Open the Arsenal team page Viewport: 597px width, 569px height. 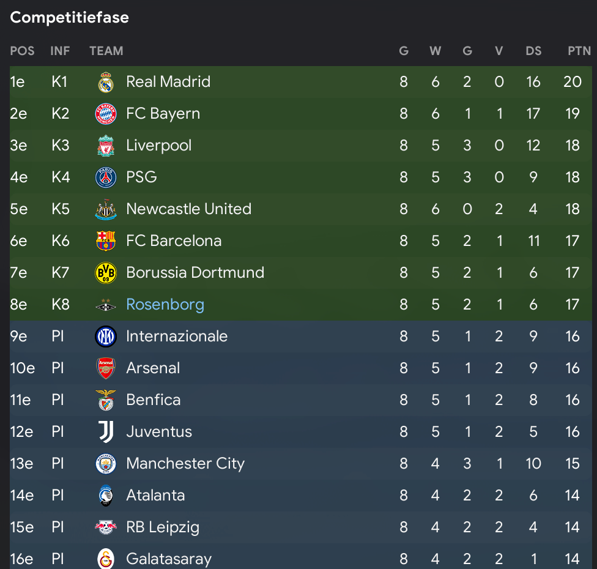click(153, 368)
